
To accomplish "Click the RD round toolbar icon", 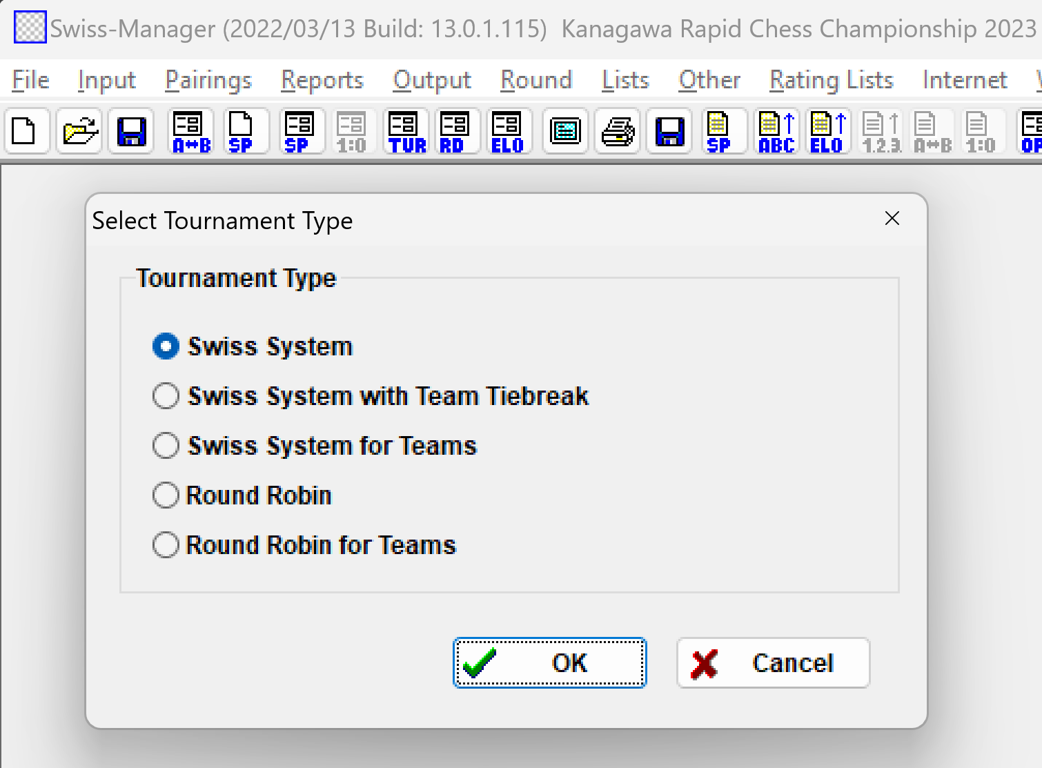I will pyautogui.click(x=454, y=131).
